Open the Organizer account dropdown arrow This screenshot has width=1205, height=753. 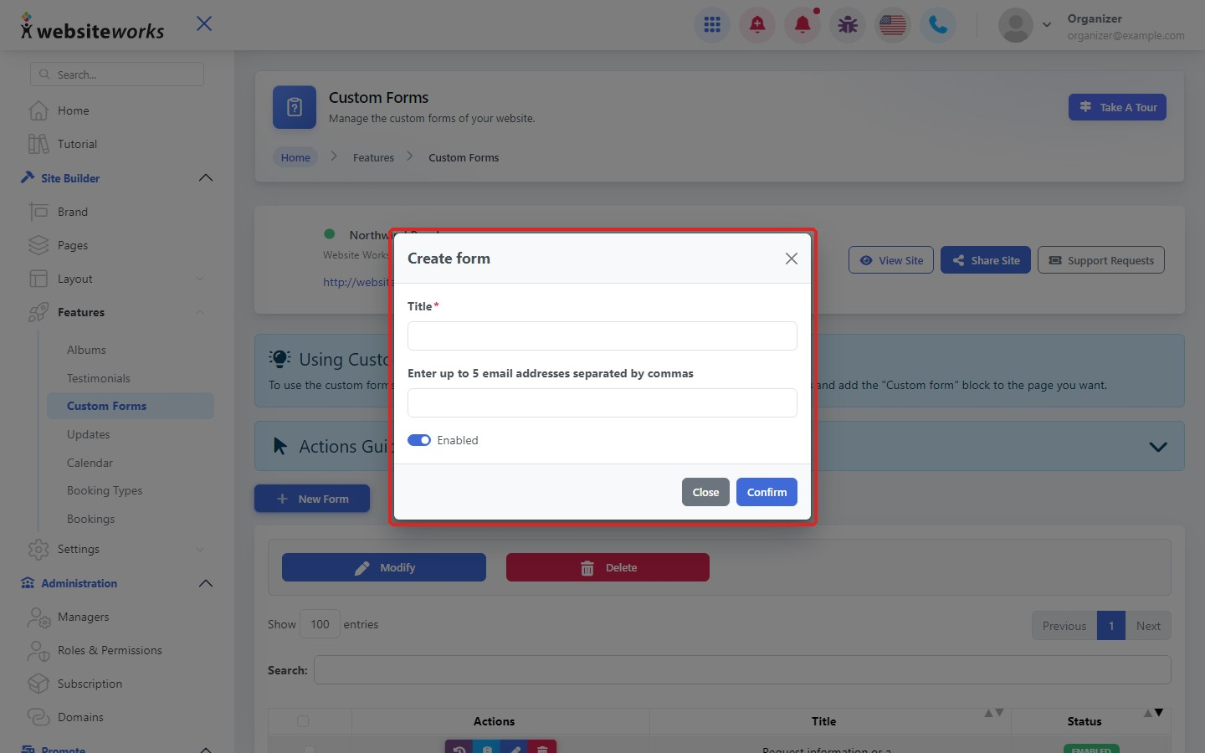point(1047,25)
